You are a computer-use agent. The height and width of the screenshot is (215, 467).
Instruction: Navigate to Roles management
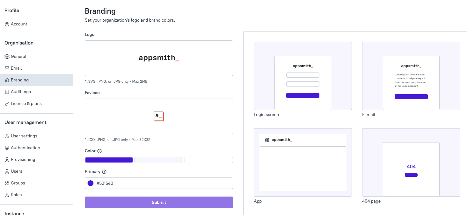pyautogui.click(x=16, y=195)
